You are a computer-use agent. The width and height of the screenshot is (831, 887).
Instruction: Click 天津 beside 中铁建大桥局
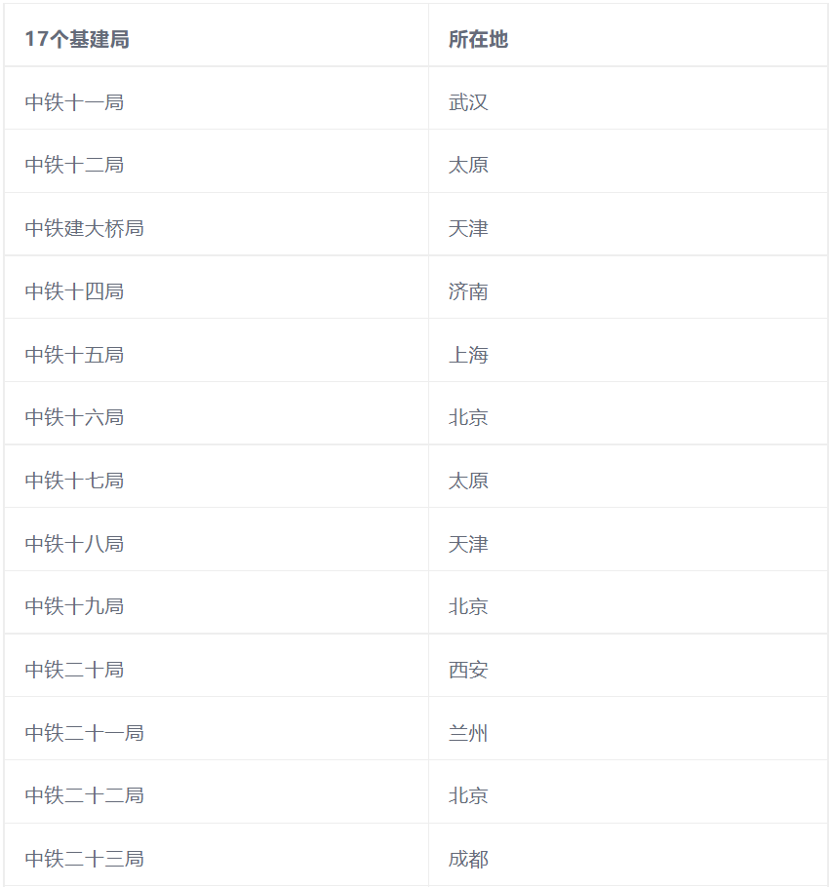[x=468, y=228]
